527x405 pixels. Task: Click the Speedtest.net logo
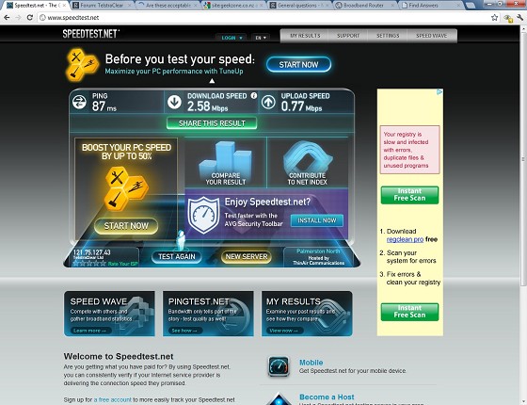[x=90, y=34]
